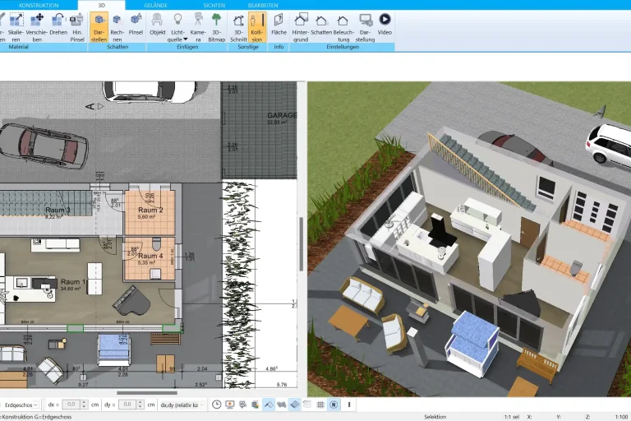The height and width of the screenshot is (421, 631).
Task: Open the BEARBEITEN tab
Action: (x=263, y=5)
